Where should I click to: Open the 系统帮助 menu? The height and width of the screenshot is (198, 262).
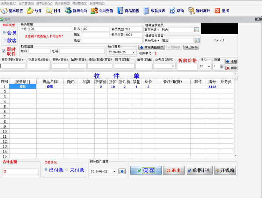pos(97,3)
